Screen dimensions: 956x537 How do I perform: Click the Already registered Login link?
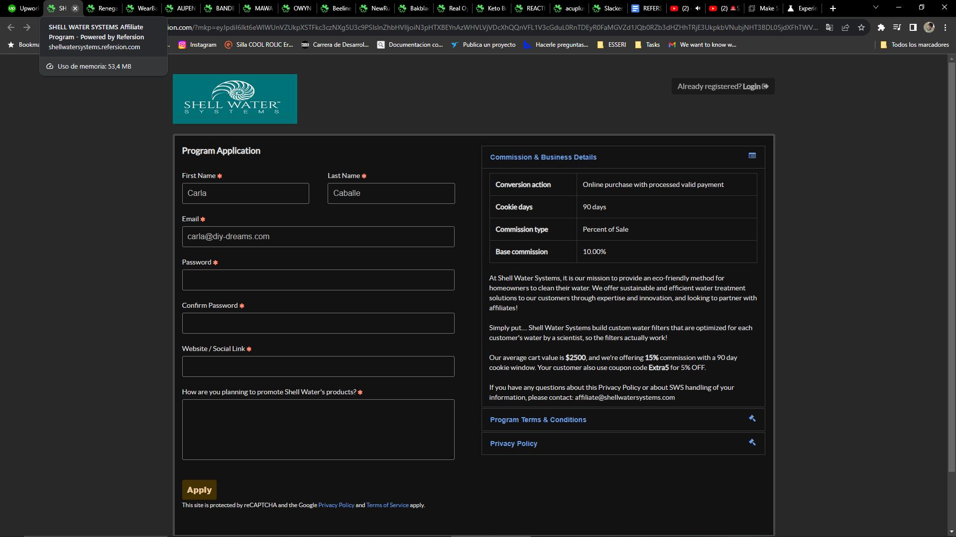(x=722, y=87)
